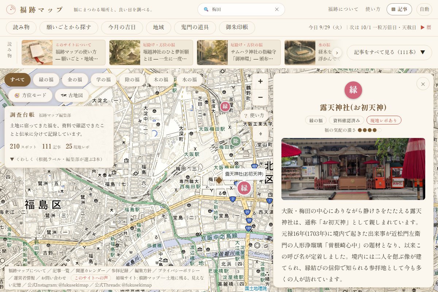Viewport: 438px width, 292px height.
Task: Open the 国土地理院 attribution link
Action: (x=256, y=288)
